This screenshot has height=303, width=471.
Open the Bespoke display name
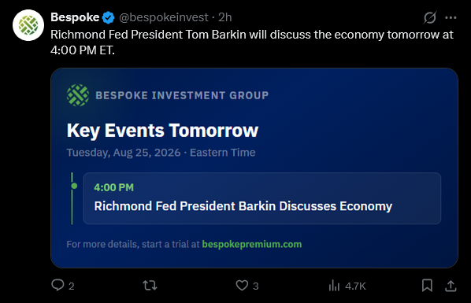[75, 17]
